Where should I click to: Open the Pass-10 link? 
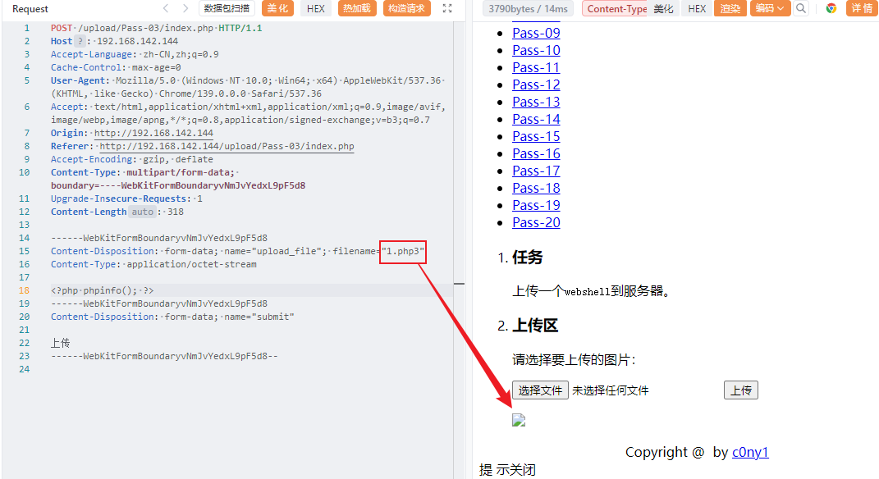(536, 50)
